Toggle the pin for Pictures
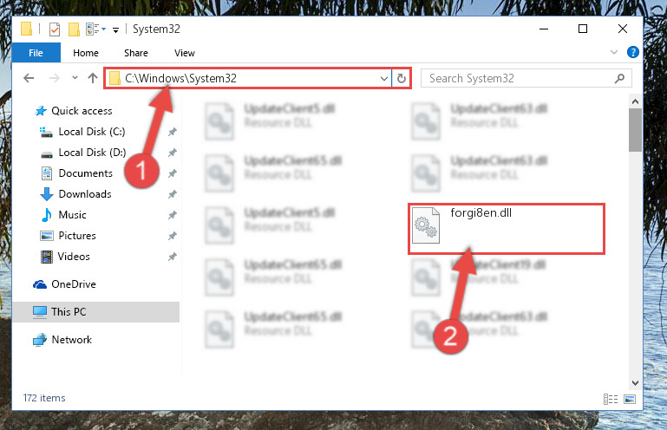Screen dimensions: 667x430 (173, 236)
